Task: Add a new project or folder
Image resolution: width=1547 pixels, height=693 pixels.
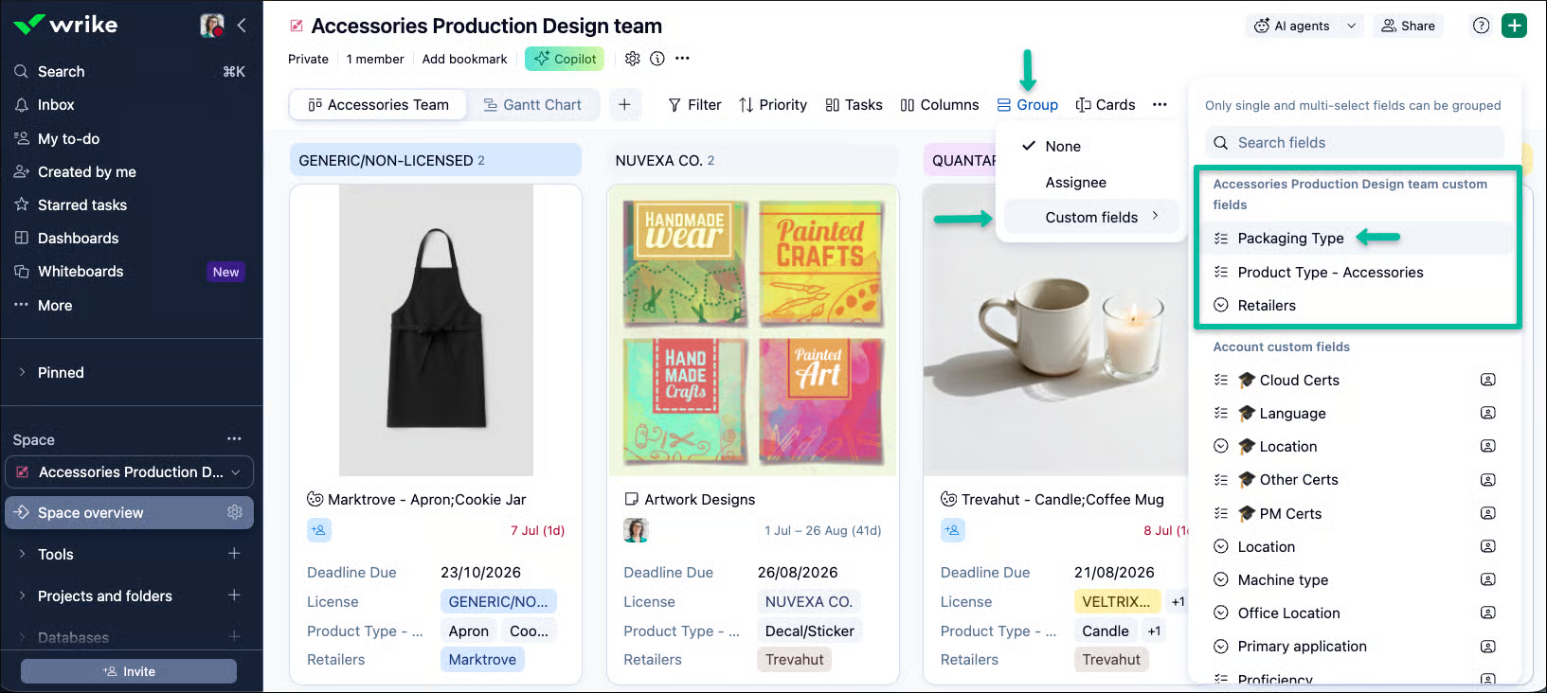Action: [x=234, y=595]
